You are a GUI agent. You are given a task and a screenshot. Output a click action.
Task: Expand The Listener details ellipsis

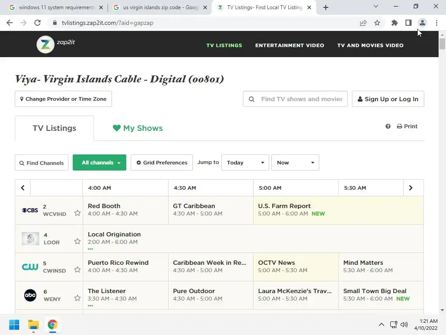pyautogui.click(x=91, y=306)
